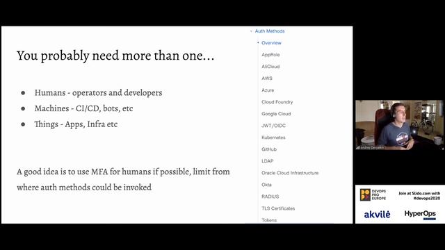Select Okta in the auth methods list
This screenshot has width=445, height=250.
point(266,185)
